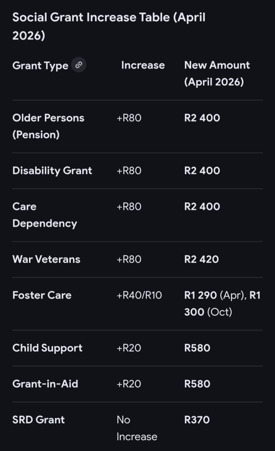The height and width of the screenshot is (451, 275).
Task: Click the R1 290 (Apr) Foster Care amount
Action: click(216, 295)
